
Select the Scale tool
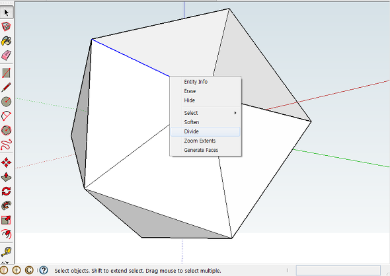tap(7, 220)
